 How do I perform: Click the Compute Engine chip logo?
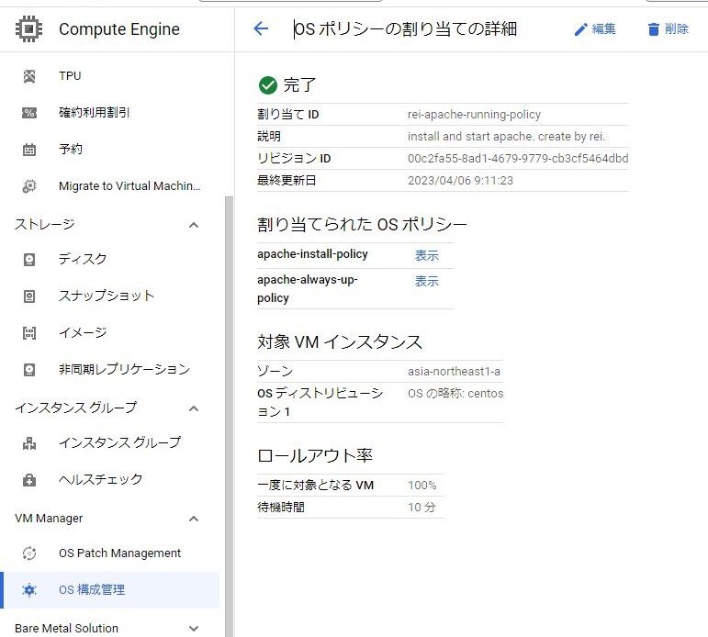tap(29, 29)
